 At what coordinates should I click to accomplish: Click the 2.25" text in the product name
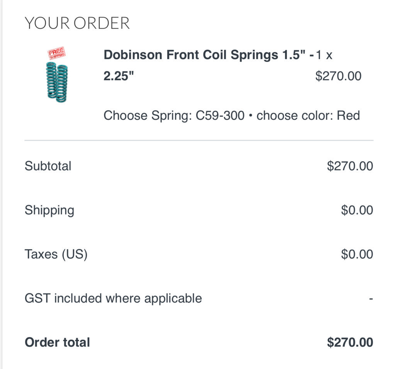(x=119, y=76)
